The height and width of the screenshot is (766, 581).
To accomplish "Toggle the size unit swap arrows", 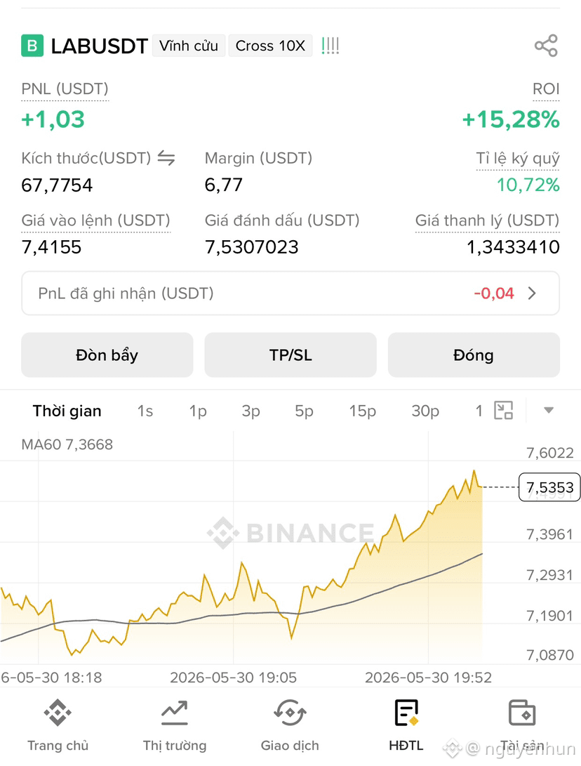I will point(166,158).
